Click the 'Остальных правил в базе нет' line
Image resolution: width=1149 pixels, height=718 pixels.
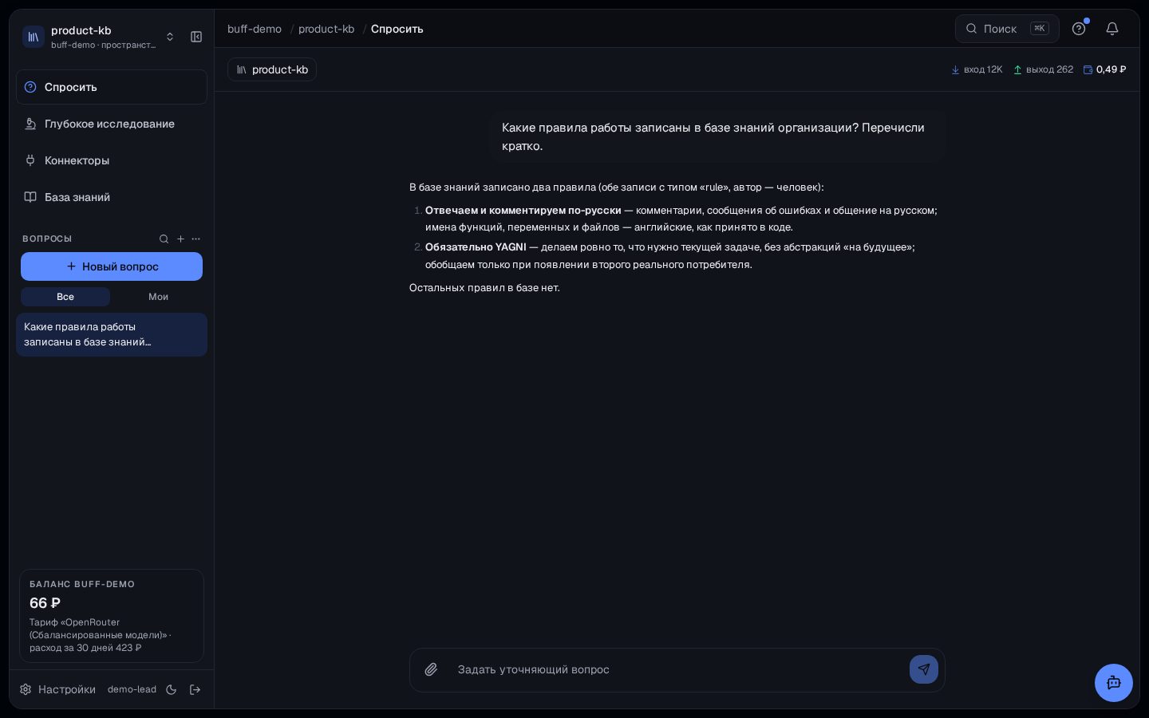tap(484, 287)
